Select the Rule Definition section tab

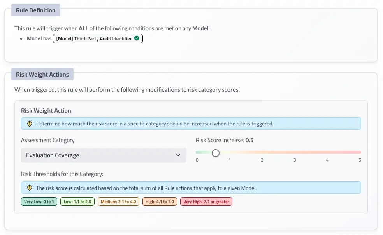point(36,10)
